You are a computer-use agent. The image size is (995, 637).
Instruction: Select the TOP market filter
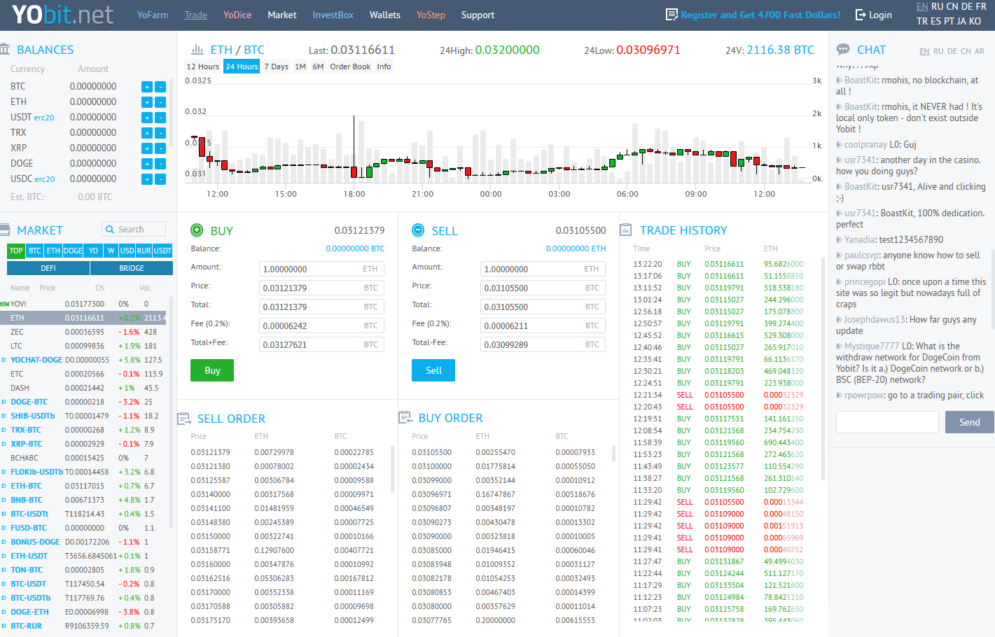coord(16,251)
